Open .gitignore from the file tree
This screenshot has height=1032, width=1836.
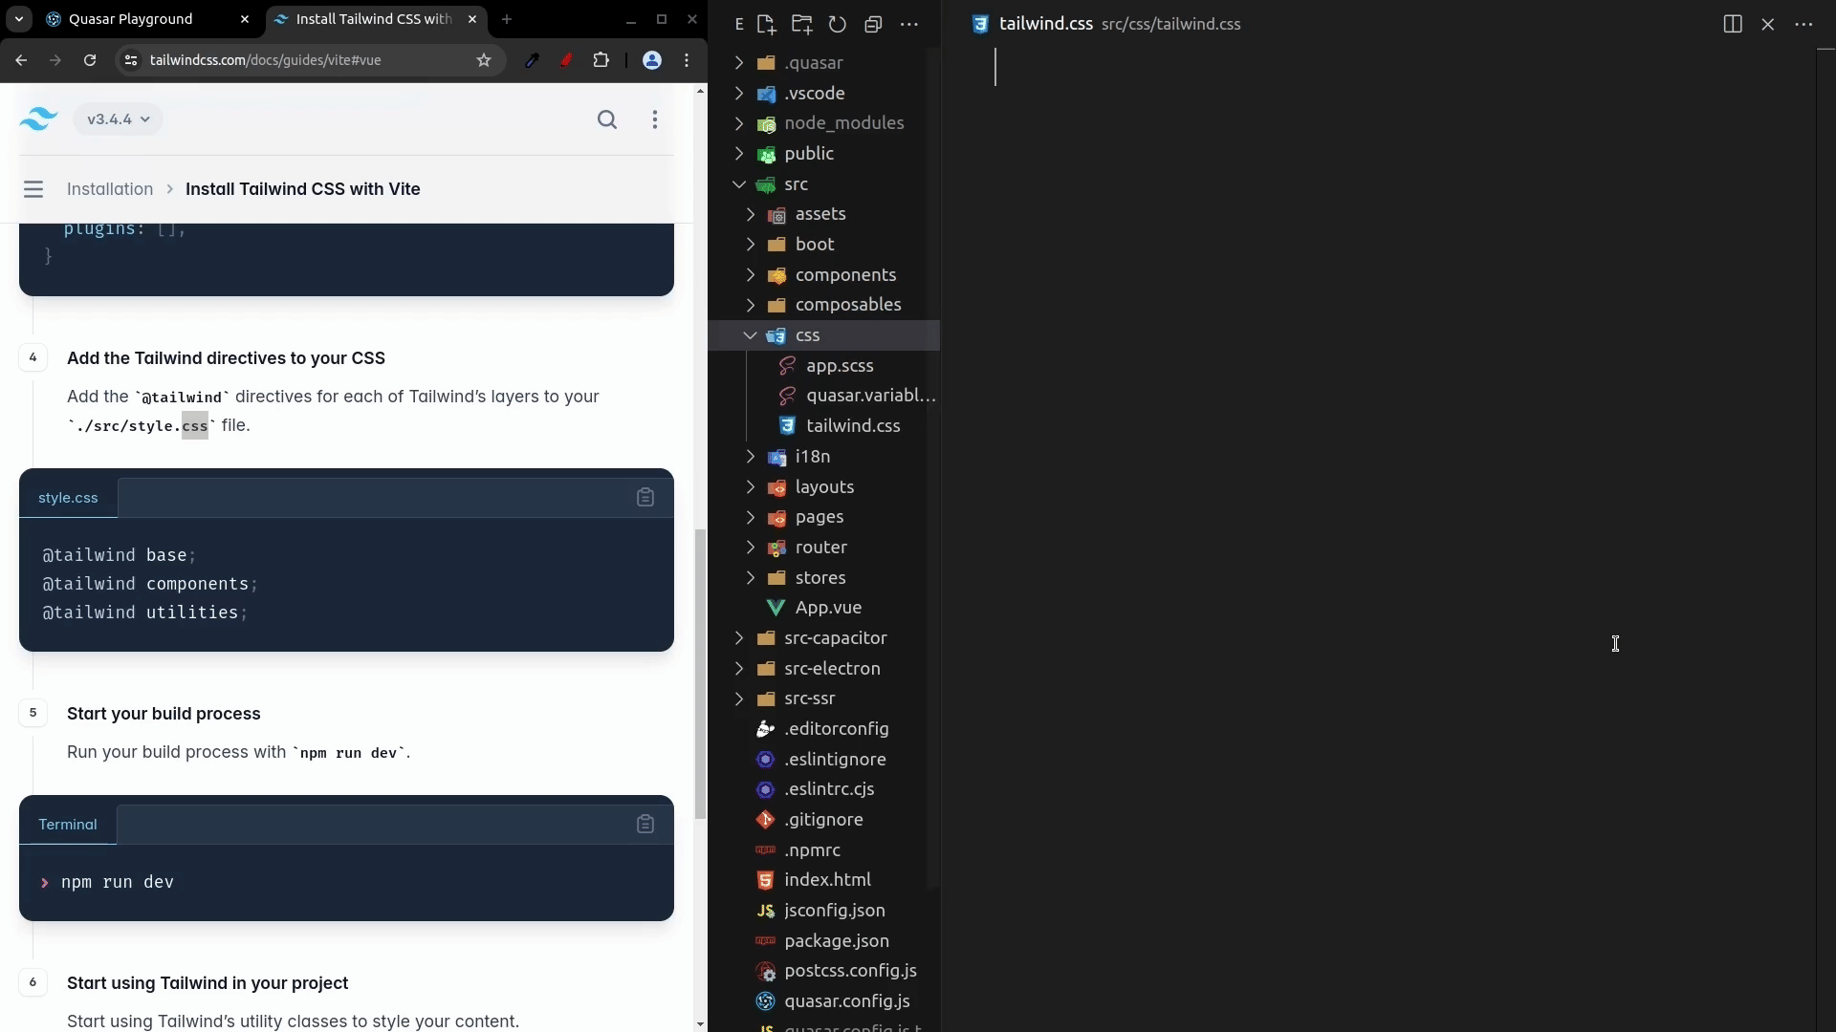[823, 820]
